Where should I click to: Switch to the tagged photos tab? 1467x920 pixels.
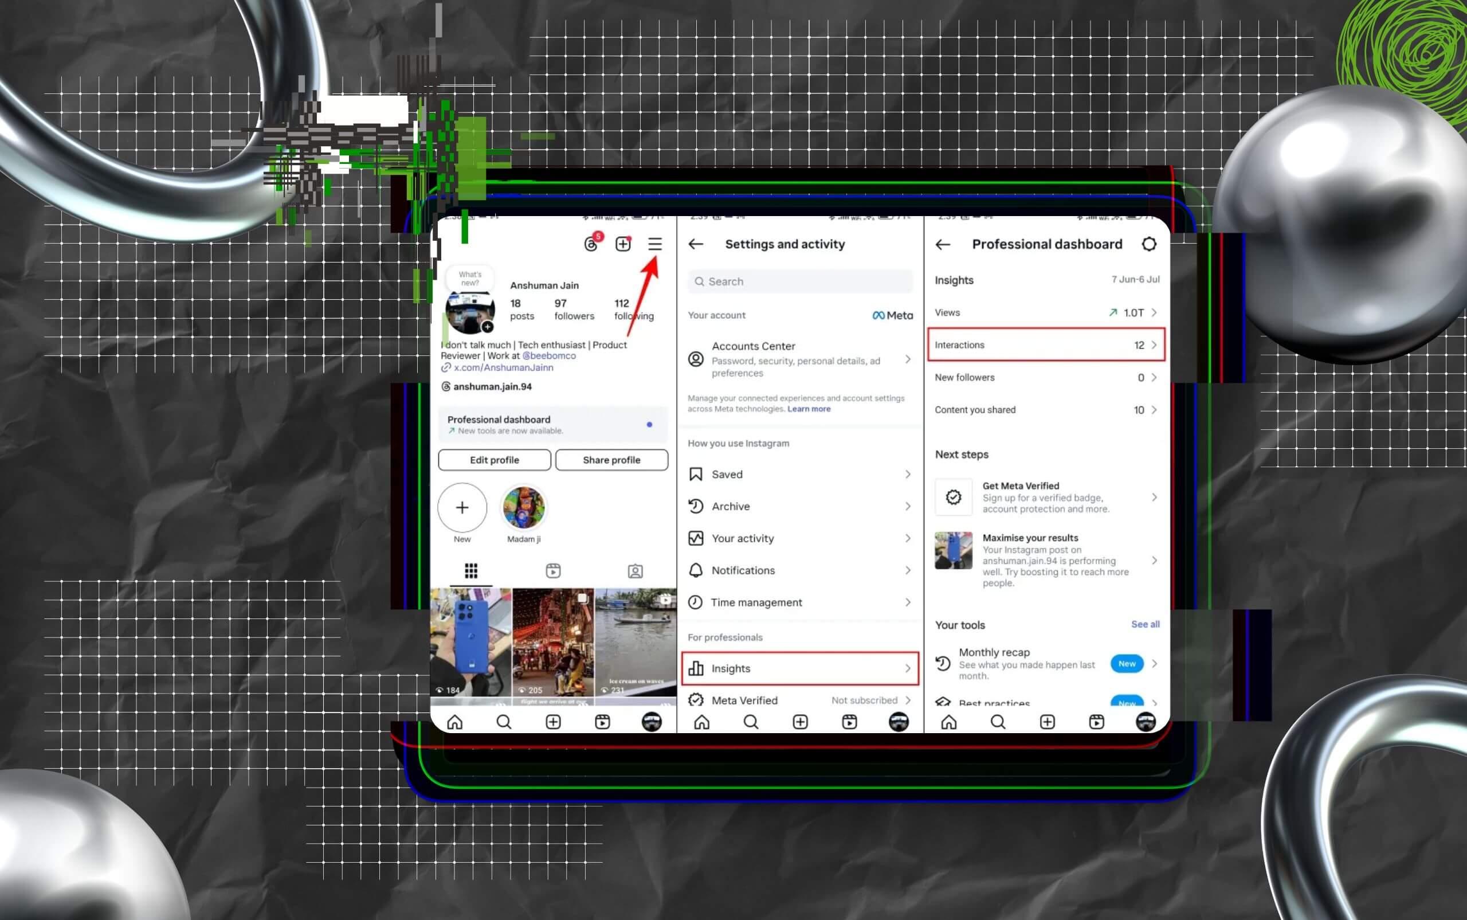[x=635, y=571]
